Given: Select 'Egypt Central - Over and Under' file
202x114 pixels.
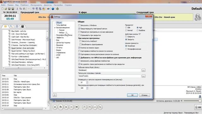Looking at the screenshot, I should pyautogui.click(x=23, y=48).
